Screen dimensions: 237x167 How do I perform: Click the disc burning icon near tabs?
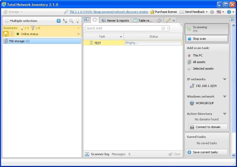(159, 20)
